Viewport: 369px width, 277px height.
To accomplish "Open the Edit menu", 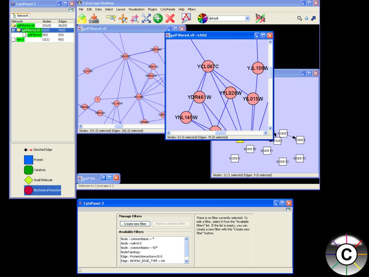I will (x=89, y=9).
